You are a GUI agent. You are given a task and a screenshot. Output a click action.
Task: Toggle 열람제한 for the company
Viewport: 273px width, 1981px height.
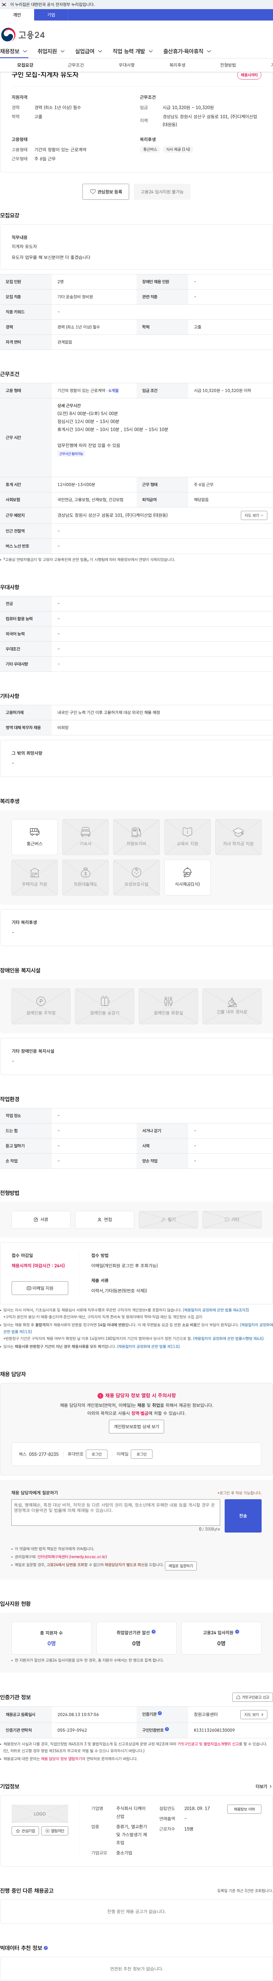(54, 1831)
